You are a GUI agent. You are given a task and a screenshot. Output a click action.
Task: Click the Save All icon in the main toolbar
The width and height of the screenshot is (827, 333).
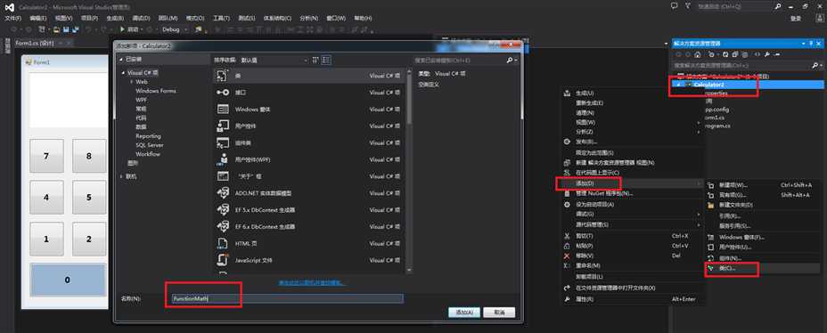coord(76,29)
